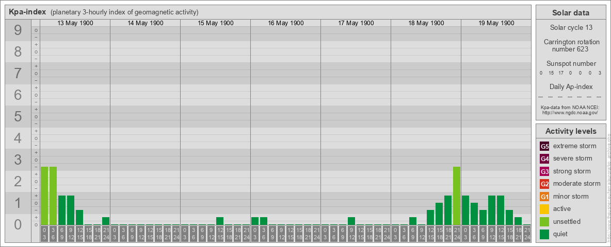Click the scale number 7
The image size is (611, 247).
(x=18, y=73)
